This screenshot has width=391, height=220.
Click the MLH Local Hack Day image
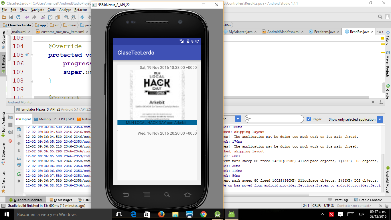pos(157,95)
